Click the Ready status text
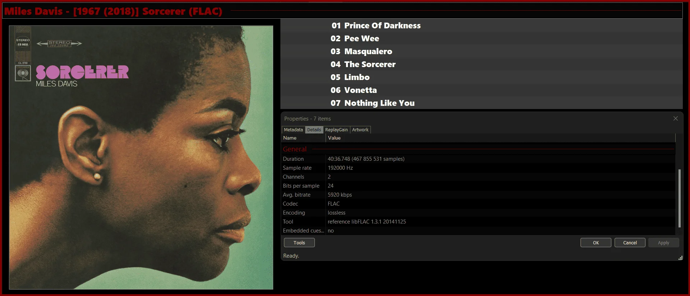 pyautogui.click(x=291, y=256)
